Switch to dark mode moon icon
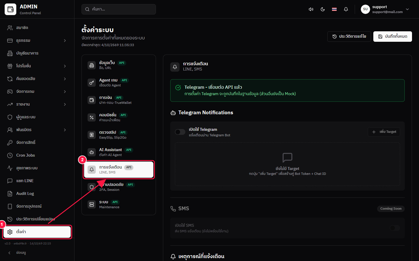 pyautogui.click(x=323, y=9)
